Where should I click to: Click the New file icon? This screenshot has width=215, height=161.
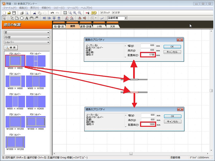click(3, 13)
